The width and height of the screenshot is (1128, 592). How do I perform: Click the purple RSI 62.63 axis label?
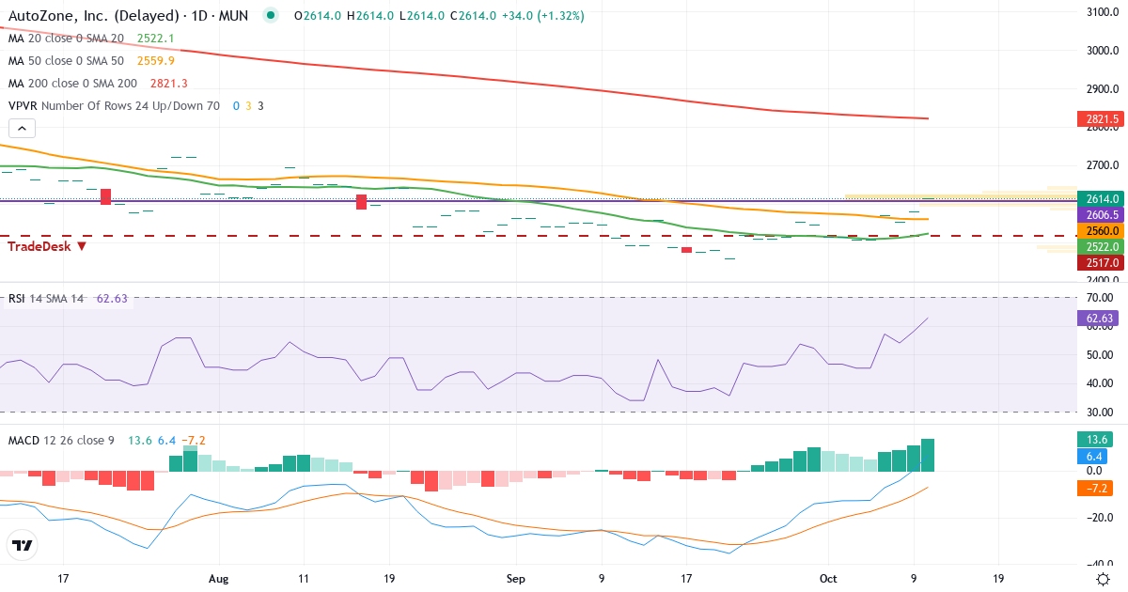tap(1097, 319)
